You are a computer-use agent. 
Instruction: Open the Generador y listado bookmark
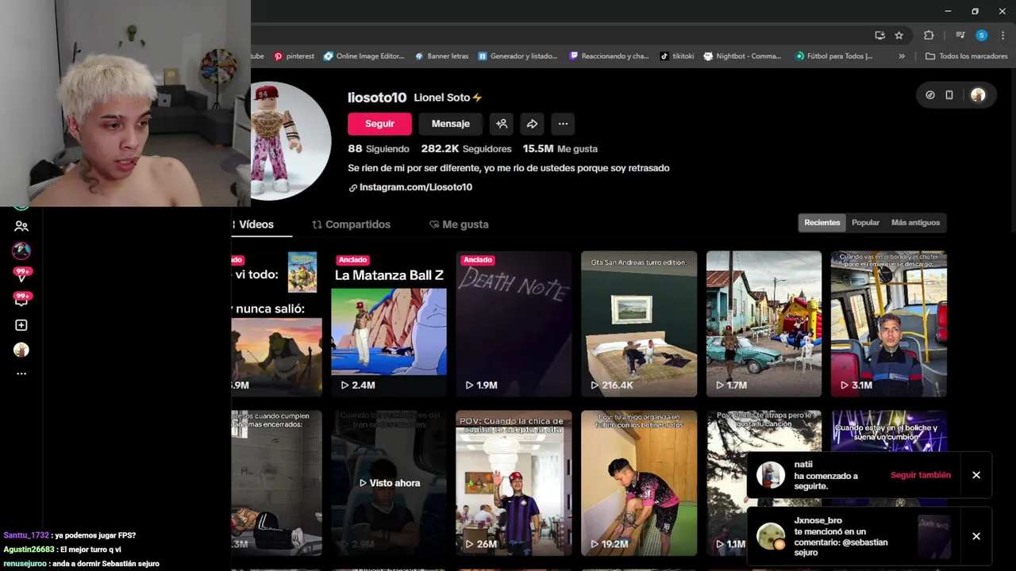click(517, 56)
